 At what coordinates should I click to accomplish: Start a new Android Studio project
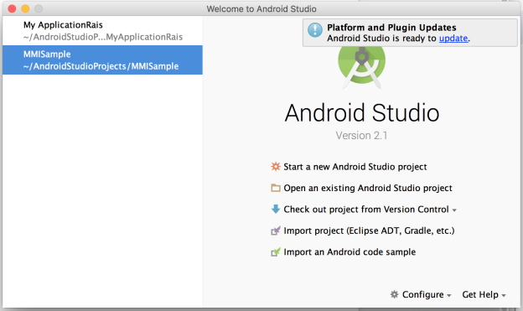pyautogui.click(x=355, y=167)
